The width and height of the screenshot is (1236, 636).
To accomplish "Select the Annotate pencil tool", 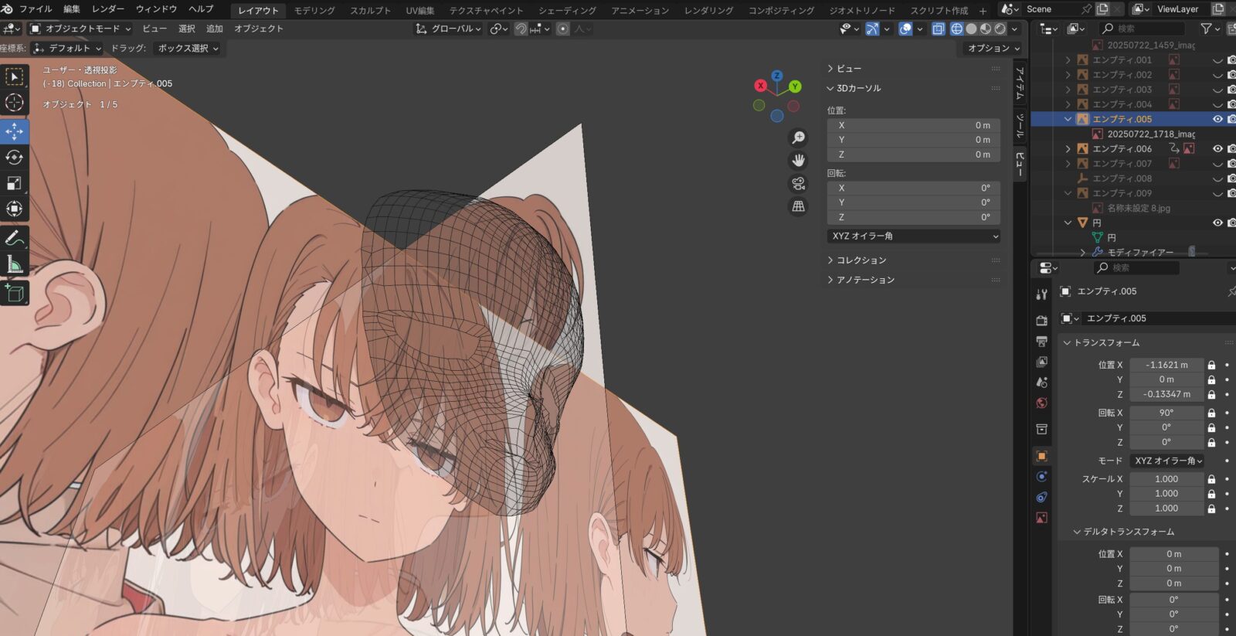I will [14, 238].
